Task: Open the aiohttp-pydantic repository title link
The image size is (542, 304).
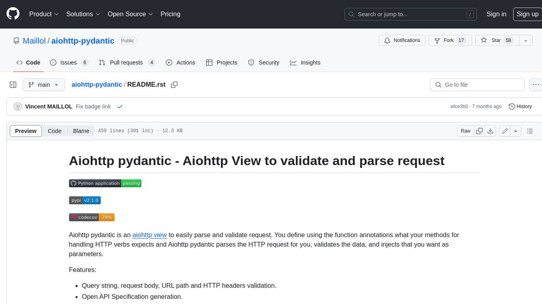Action: 83,41
